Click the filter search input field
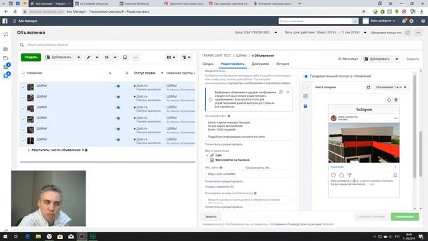The image size is (428, 241). [x=221, y=45]
